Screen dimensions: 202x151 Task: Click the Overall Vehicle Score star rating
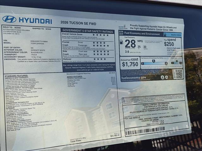tap(101, 35)
